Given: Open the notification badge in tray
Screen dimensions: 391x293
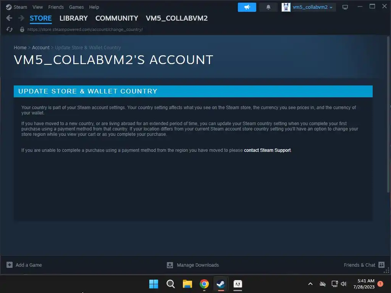Looking at the screenshot, I should (x=380, y=284).
